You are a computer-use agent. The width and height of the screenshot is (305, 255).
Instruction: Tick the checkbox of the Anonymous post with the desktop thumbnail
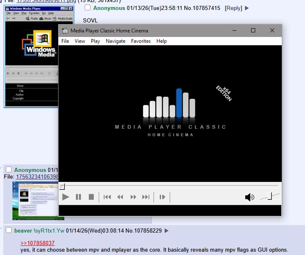click(x=9, y=169)
